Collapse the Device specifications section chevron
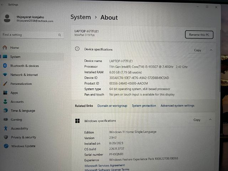Viewport: 228px width, 171px height. [211, 50]
